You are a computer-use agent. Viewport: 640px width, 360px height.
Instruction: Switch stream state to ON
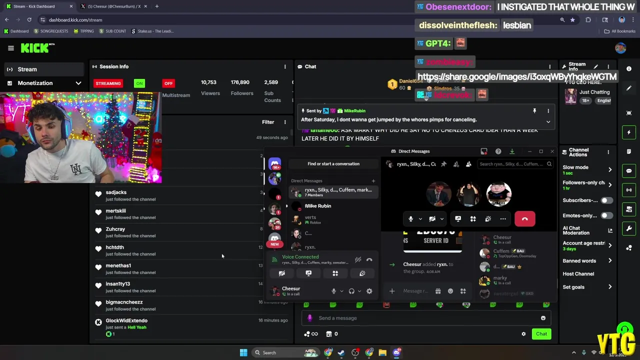pyautogui.click(x=139, y=83)
